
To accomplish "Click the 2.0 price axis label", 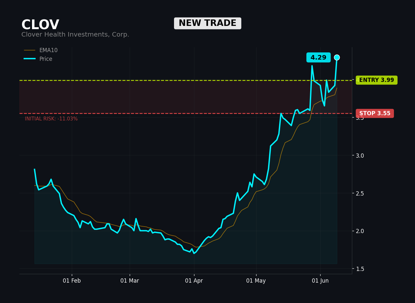I will tap(360, 231).
